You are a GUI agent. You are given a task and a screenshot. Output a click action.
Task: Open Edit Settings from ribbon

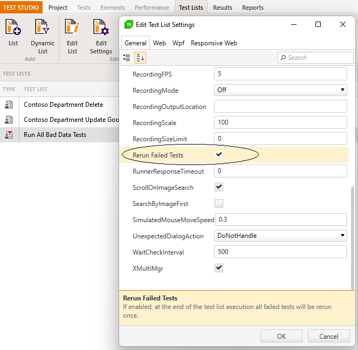point(101,36)
